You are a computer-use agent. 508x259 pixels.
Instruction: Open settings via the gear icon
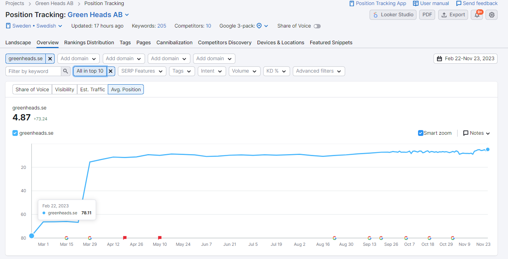pos(492,15)
